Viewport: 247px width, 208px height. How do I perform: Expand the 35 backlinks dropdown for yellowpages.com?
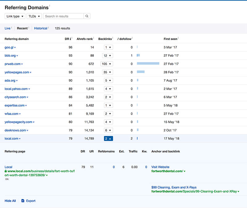107,72
